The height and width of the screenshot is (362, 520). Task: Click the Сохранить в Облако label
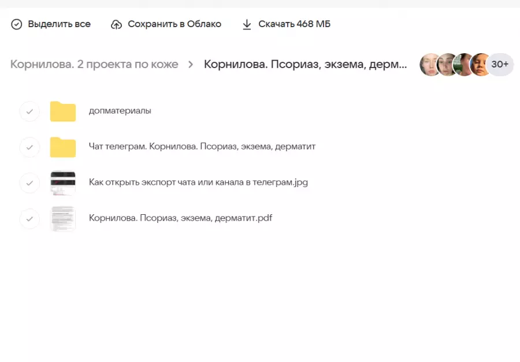click(175, 24)
